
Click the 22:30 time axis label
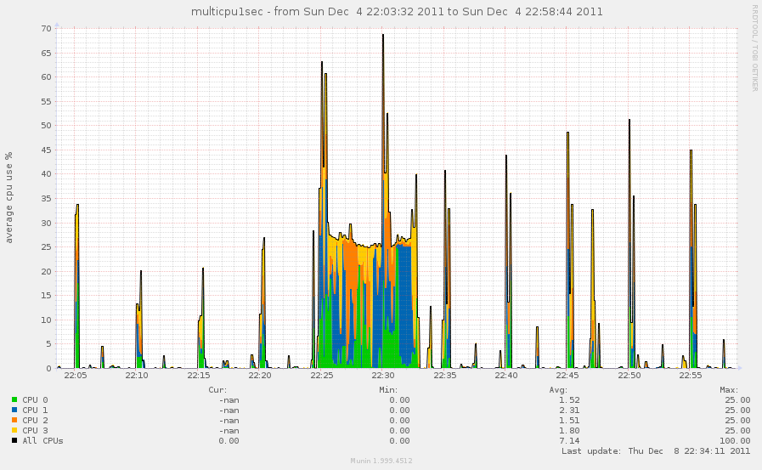point(383,375)
